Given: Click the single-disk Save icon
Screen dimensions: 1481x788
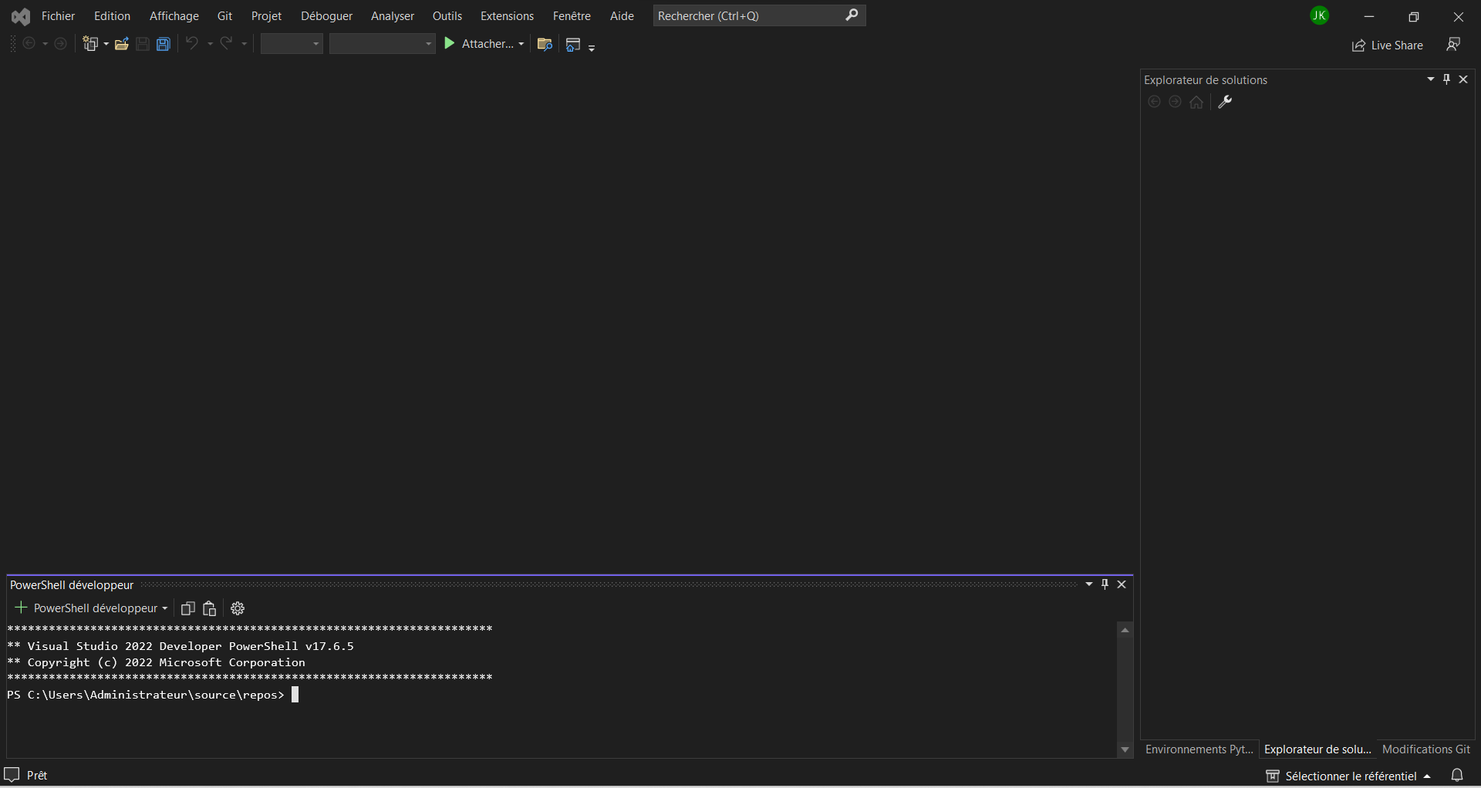Looking at the screenshot, I should 143,44.
